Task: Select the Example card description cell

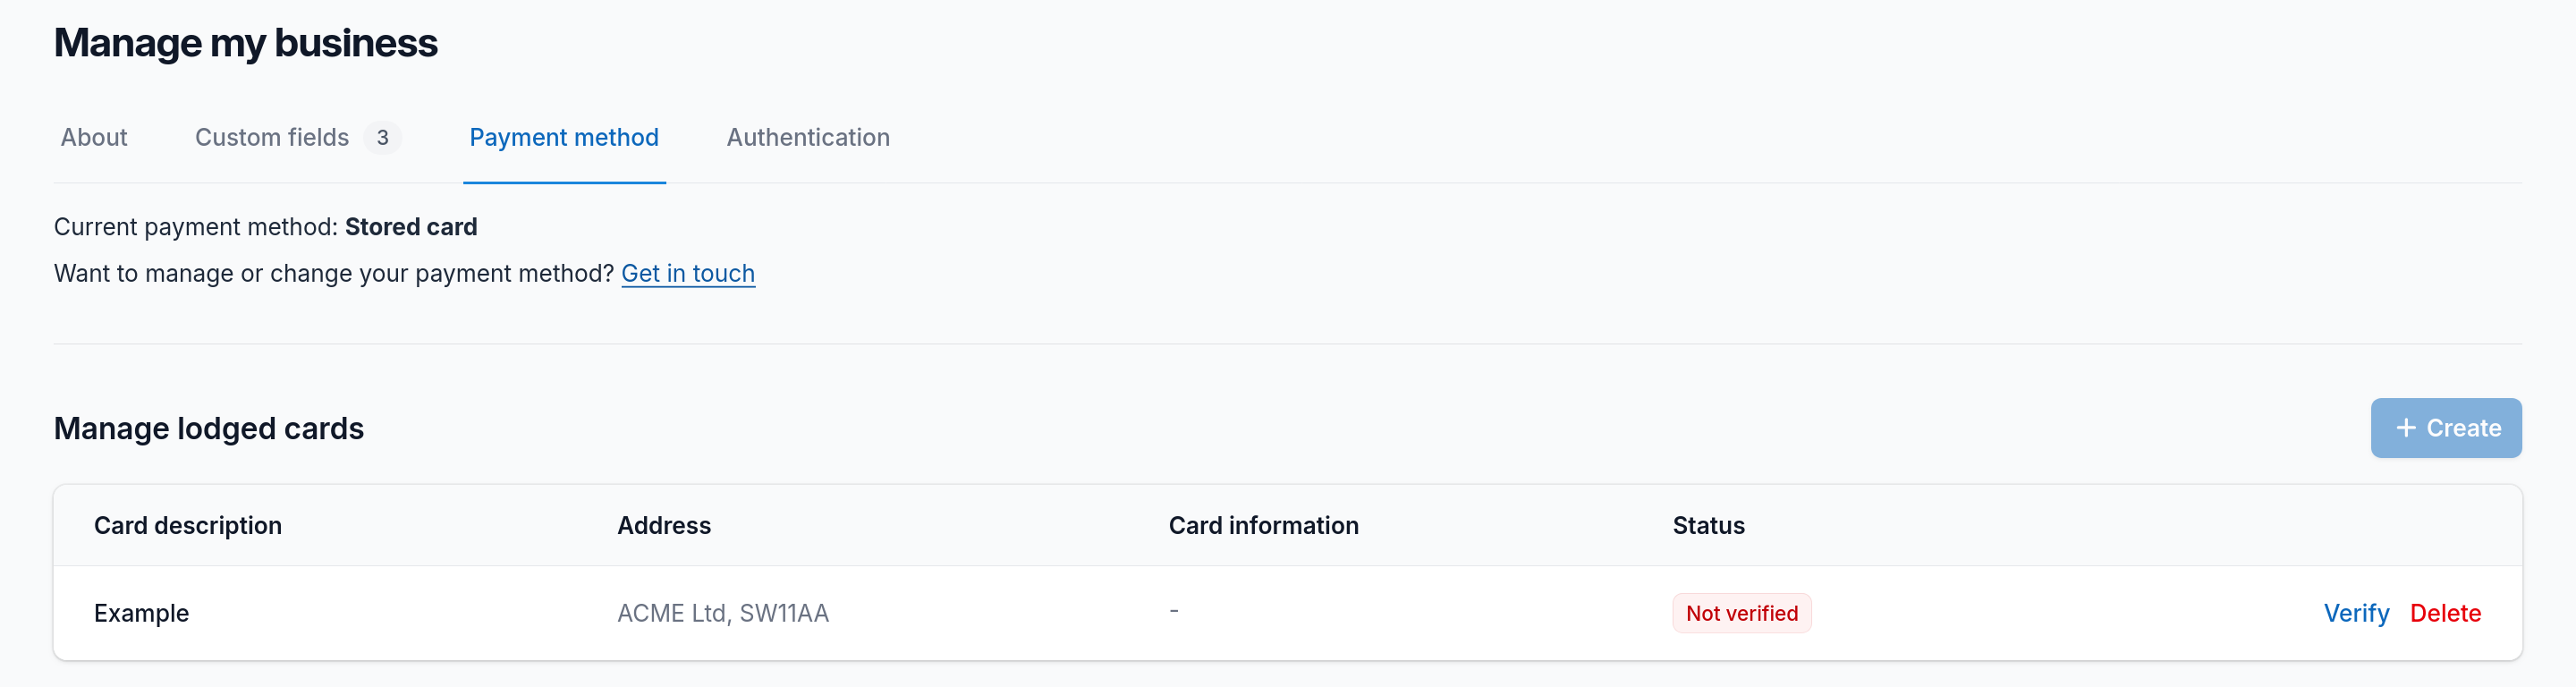Action: (141, 613)
